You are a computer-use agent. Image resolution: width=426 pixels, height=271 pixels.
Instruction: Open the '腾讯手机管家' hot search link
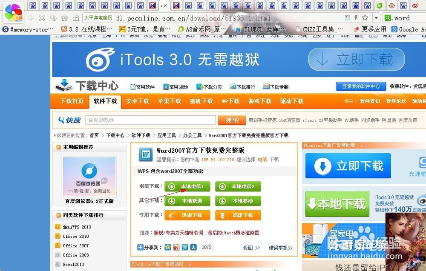tap(263, 120)
